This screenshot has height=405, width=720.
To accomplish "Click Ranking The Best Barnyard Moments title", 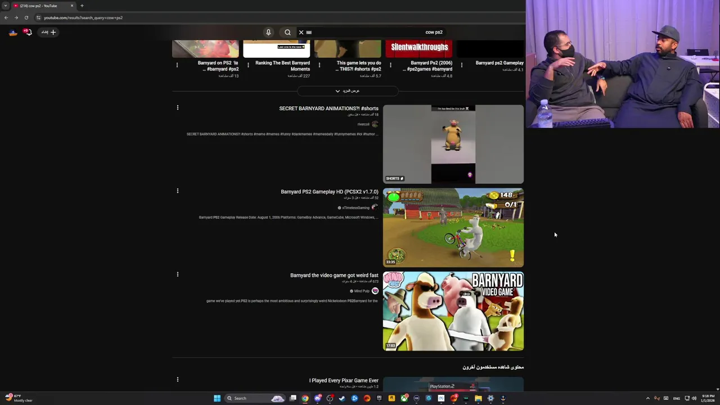I will tap(282, 66).
